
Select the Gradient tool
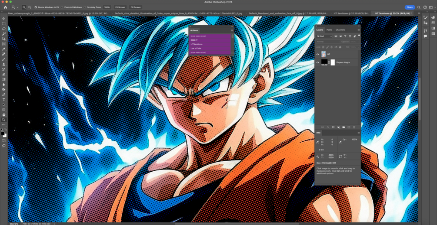(x=4, y=79)
